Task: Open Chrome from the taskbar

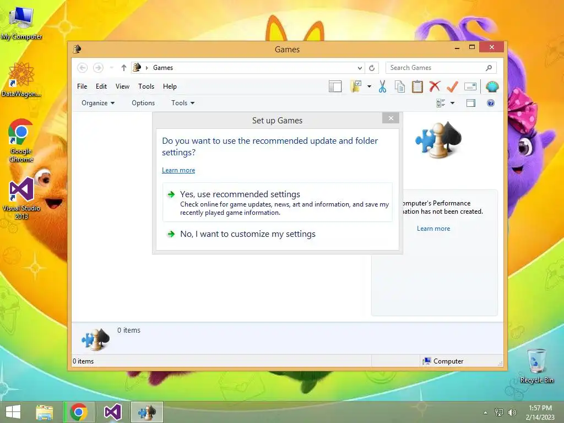Action: 79,412
